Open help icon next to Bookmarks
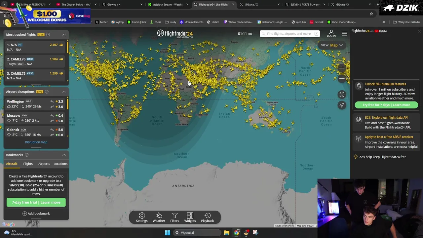This screenshot has width=423, height=238. click(26, 155)
